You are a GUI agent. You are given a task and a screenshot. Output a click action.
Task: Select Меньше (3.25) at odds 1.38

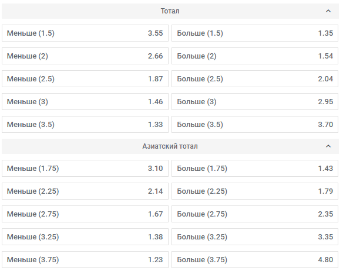(x=85, y=237)
